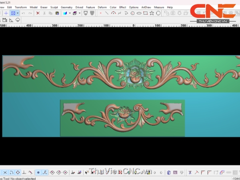Open the ArtDraw menu
The width and height of the screenshot is (240, 180).
pos(146,7)
